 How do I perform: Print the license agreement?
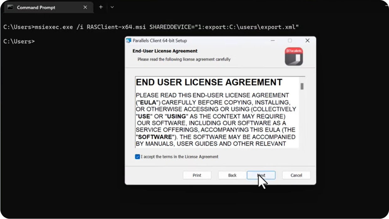[197, 175]
